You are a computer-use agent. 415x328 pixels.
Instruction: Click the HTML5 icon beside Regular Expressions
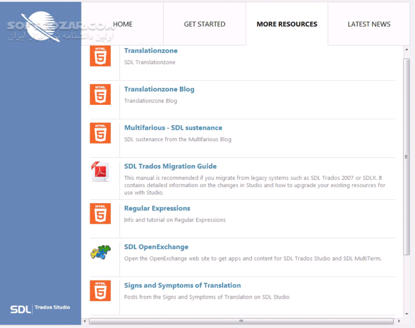(x=100, y=214)
